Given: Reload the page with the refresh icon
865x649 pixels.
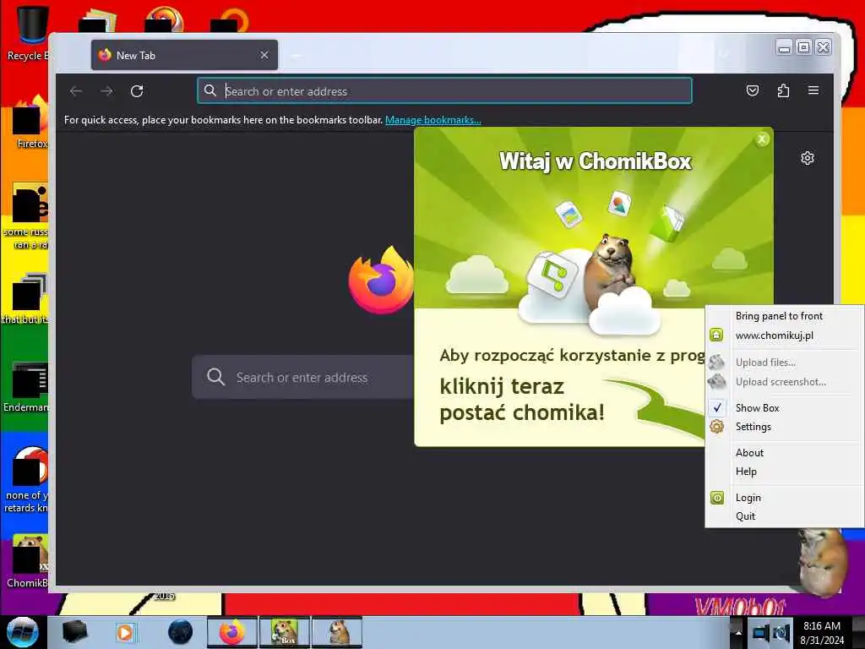Looking at the screenshot, I should [137, 91].
